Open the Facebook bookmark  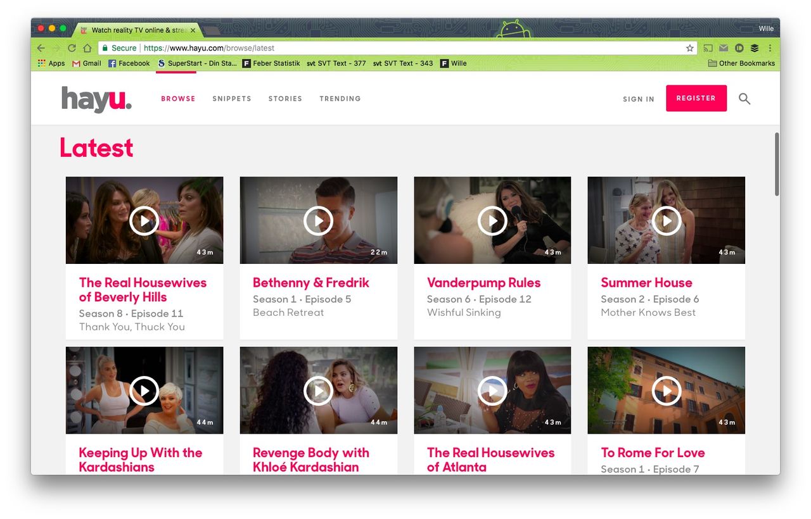129,63
